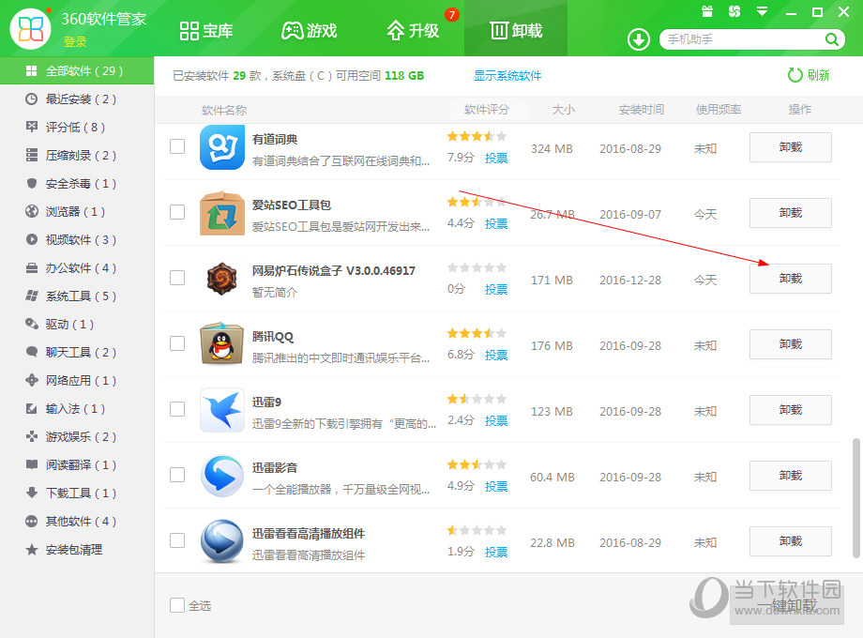Switch to the 游戏 tab
Viewport: 863px width, 638px height.
pyautogui.click(x=310, y=28)
